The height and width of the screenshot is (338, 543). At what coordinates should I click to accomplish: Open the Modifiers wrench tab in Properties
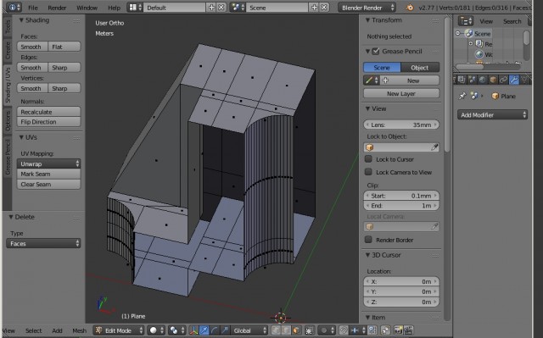514,80
